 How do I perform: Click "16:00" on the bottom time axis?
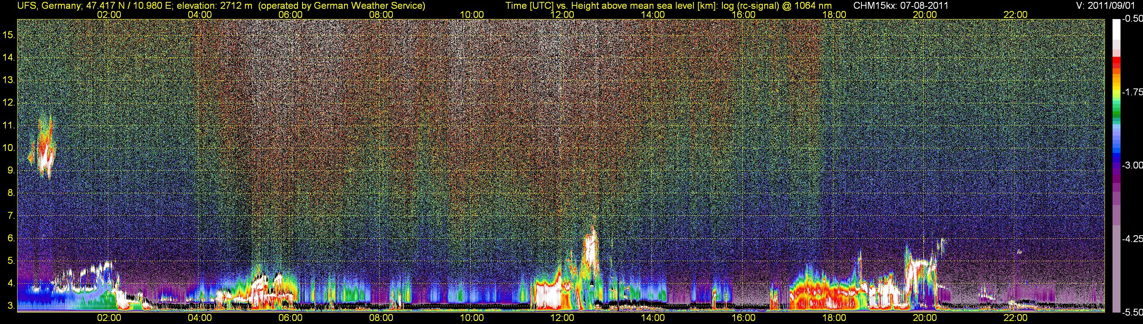click(x=744, y=318)
